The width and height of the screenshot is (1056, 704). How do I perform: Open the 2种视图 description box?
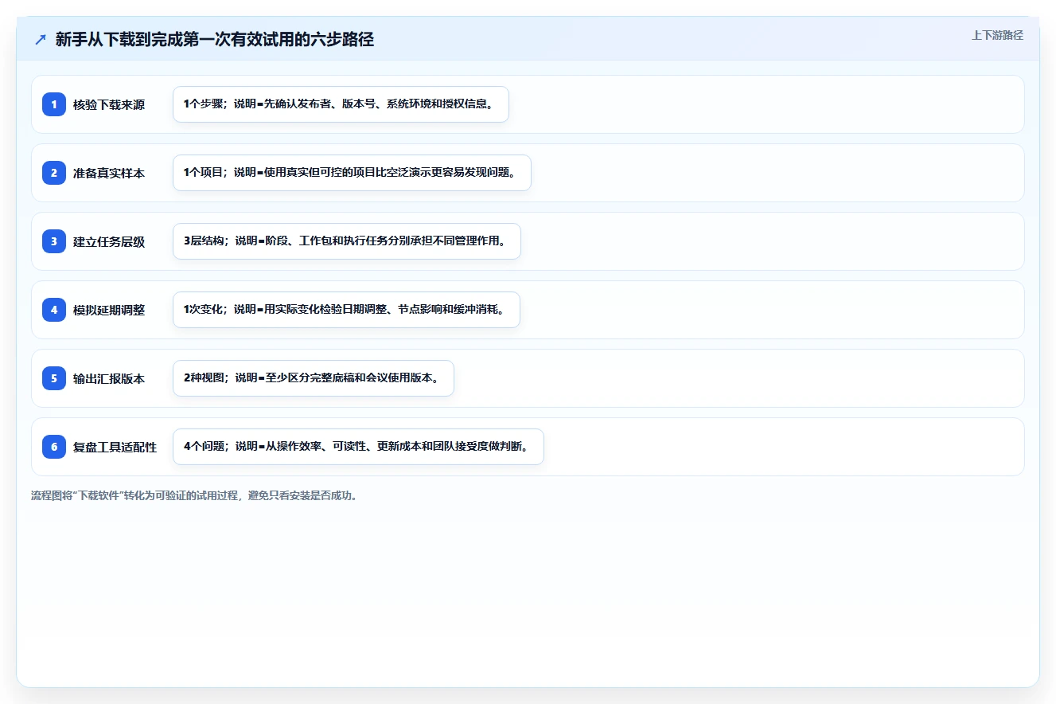click(x=314, y=378)
